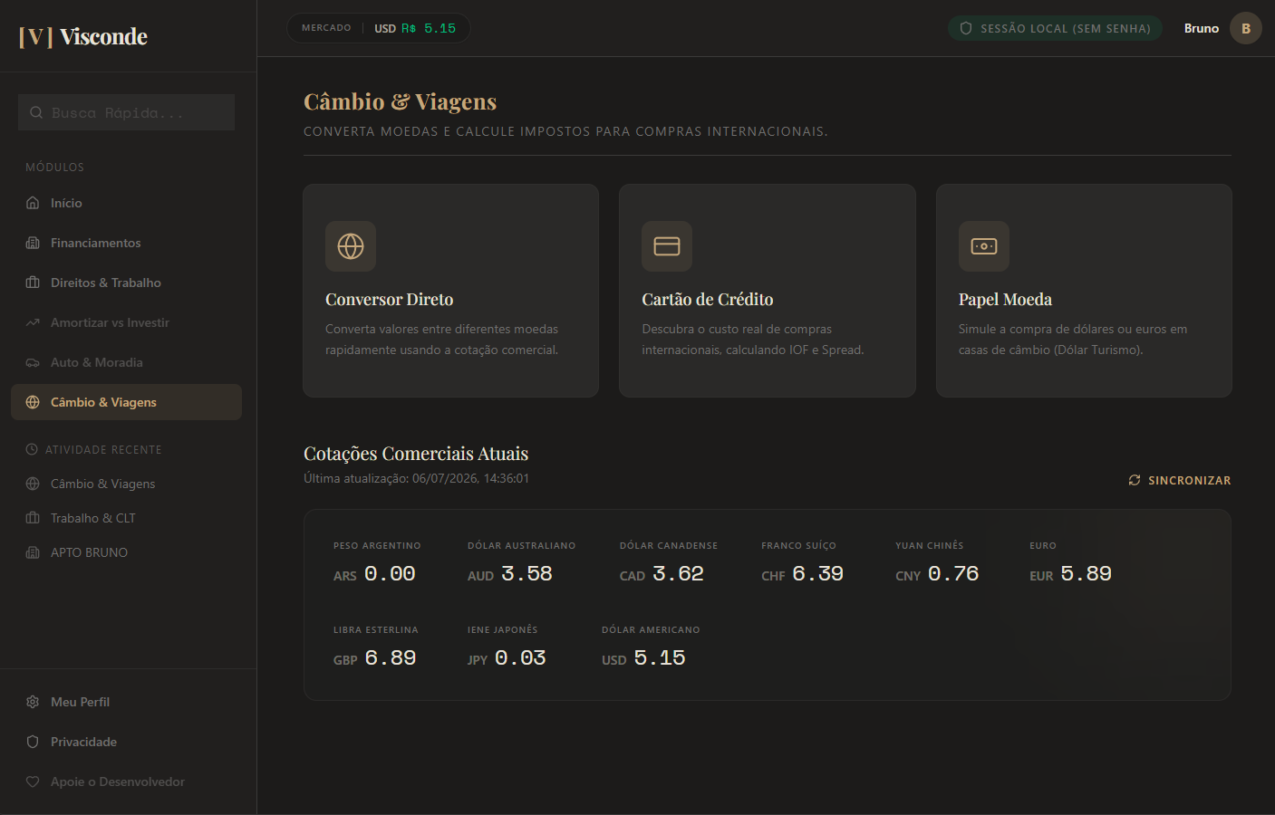Screen dimensions: 1275x815
Task: Click the Sincronizar button
Action: [x=1180, y=480]
